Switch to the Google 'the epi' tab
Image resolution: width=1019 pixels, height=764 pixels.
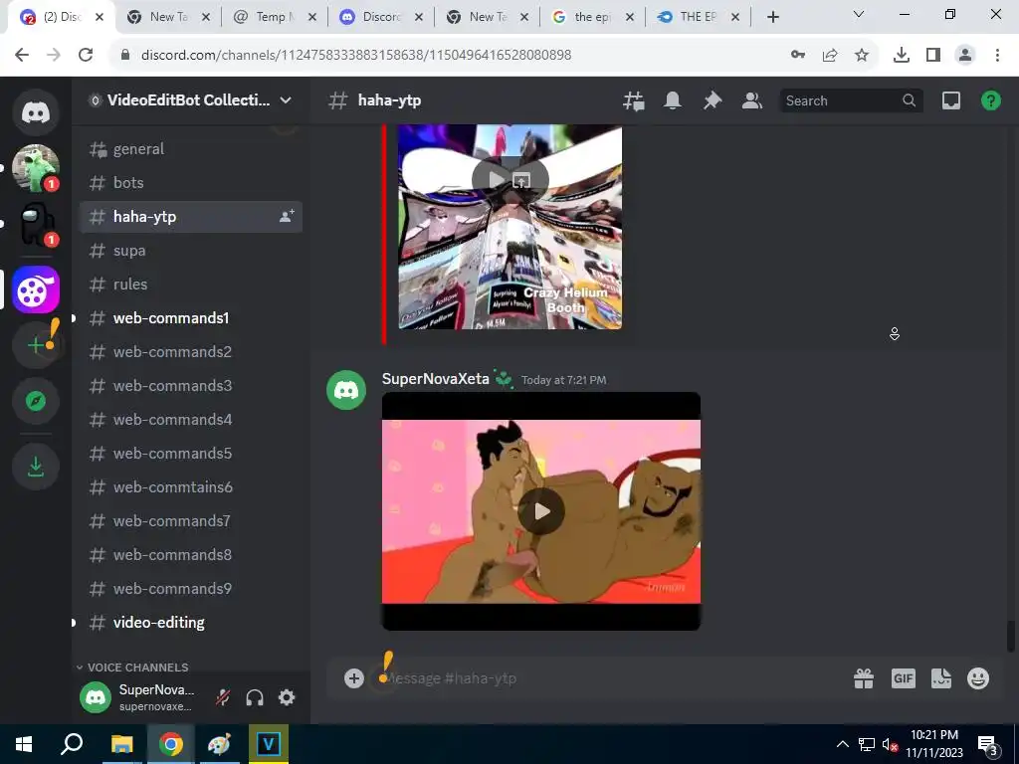[592, 17]
